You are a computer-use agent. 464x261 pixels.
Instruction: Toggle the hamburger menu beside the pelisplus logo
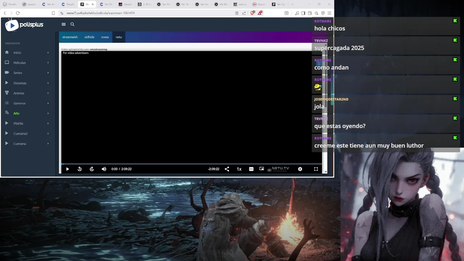[63, 24]
